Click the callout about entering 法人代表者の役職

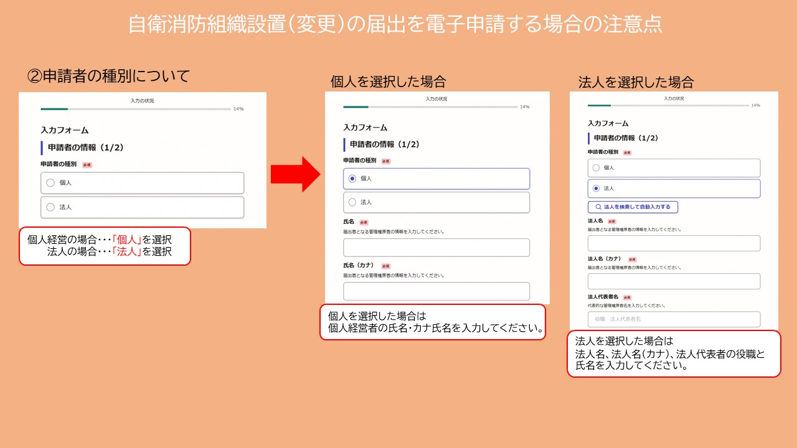673,353
